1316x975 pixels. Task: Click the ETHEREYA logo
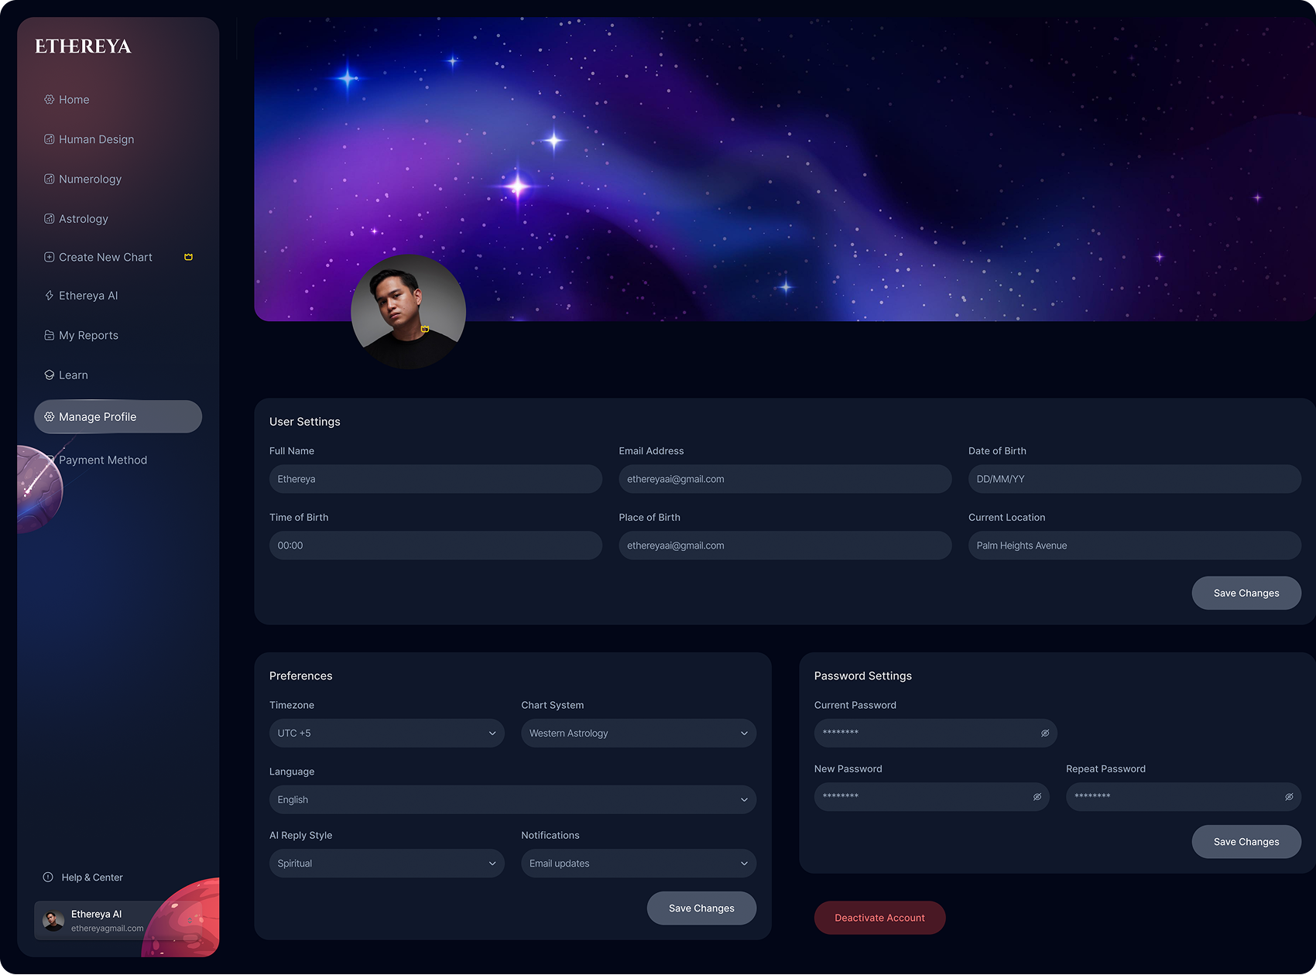(83, 46)
